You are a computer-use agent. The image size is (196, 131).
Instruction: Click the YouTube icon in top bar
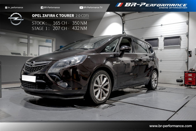(x=81, y=7)
